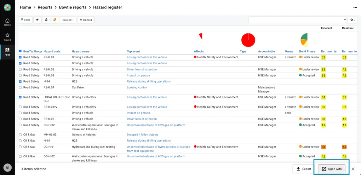This screenshot has height=175, width=361.
Task: Sort by Top event column header
Action: (x=133, y=52)
